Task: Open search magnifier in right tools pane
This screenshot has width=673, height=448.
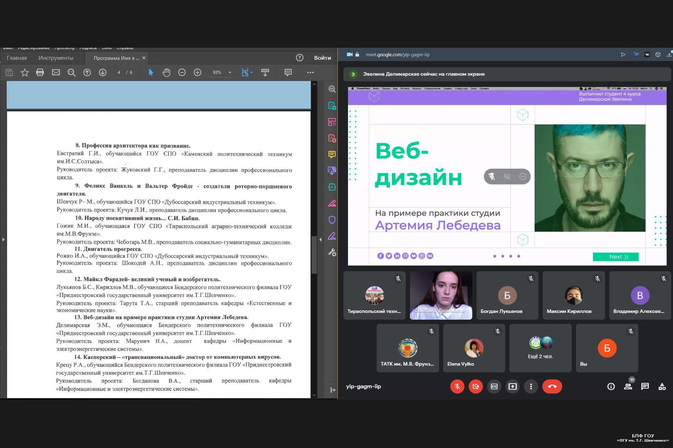Action: click(x=332, y=89)
